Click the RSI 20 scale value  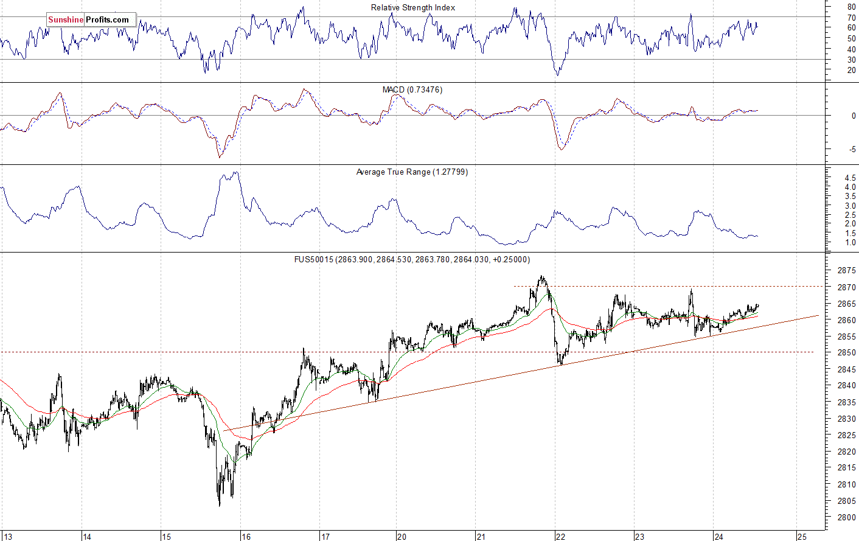[852, 70]
